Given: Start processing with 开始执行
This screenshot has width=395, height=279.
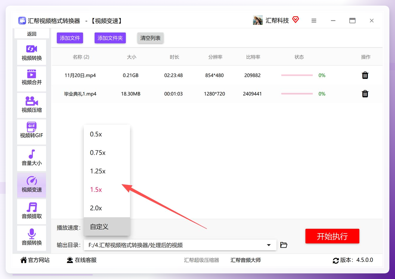Looking at the screenshot, I should pyautogui.click(x=332, y=236).
